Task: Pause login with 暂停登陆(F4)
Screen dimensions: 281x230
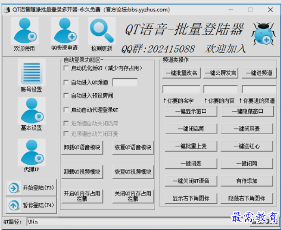Action: 31,205
